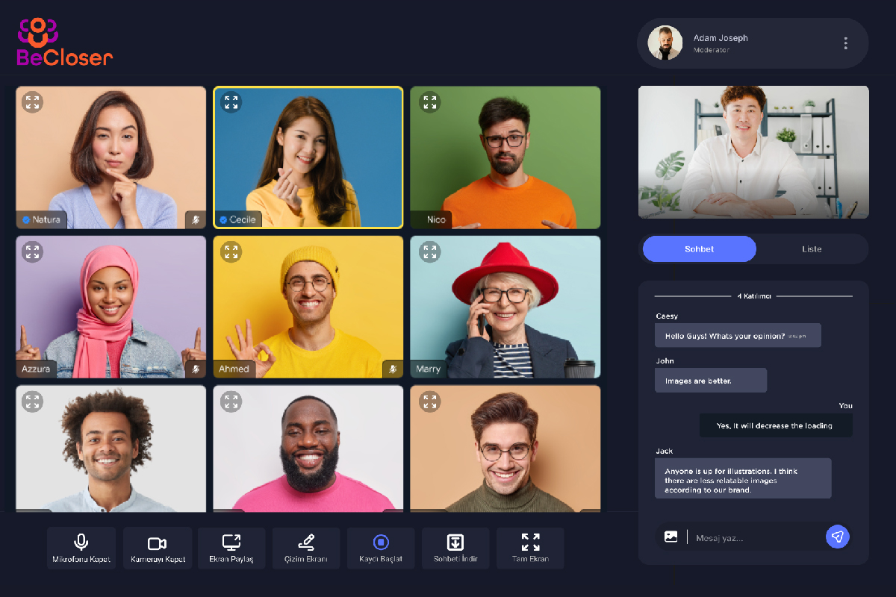
Task: Select the moderator's video thumbnail
Action: (753, 152)
